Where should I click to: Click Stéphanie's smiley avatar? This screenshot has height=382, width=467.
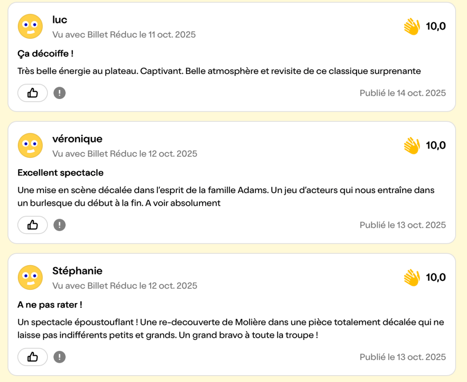30,277
